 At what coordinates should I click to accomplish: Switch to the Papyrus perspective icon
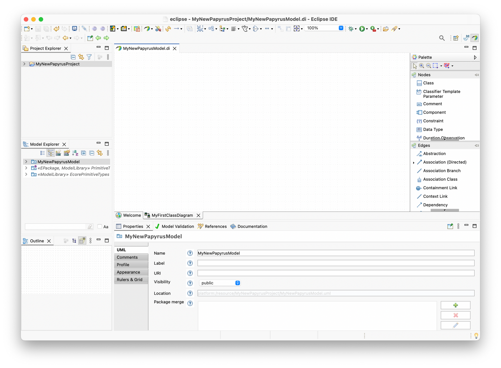click(x=475, y=38)
